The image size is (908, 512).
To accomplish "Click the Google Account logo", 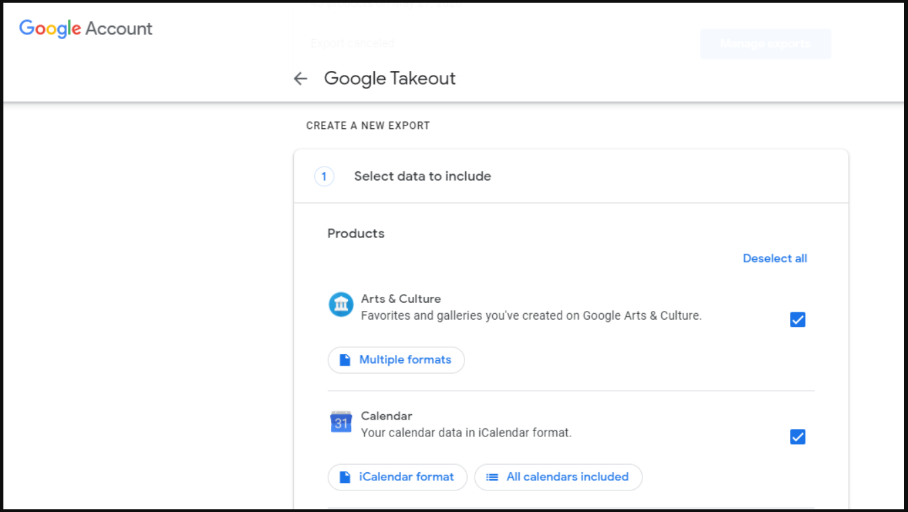I will point(86,28).
